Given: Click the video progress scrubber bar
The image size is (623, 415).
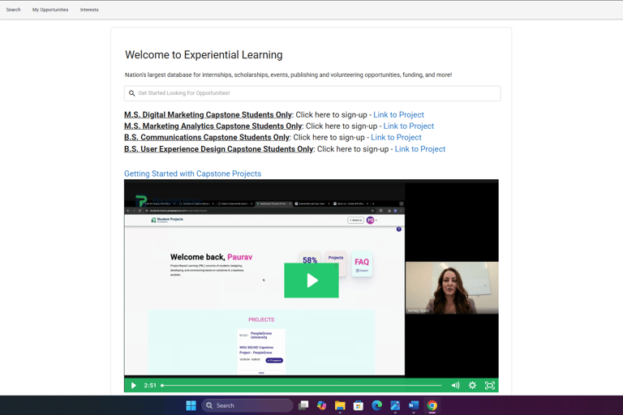Looking at the screenshot, I should [302, 385].
